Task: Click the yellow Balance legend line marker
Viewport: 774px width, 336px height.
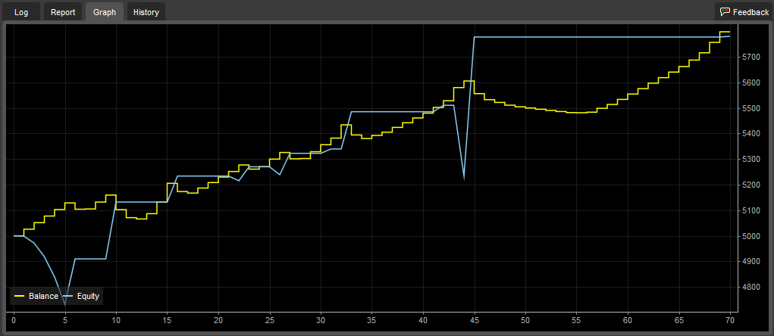Action: [x=20, y=296]
